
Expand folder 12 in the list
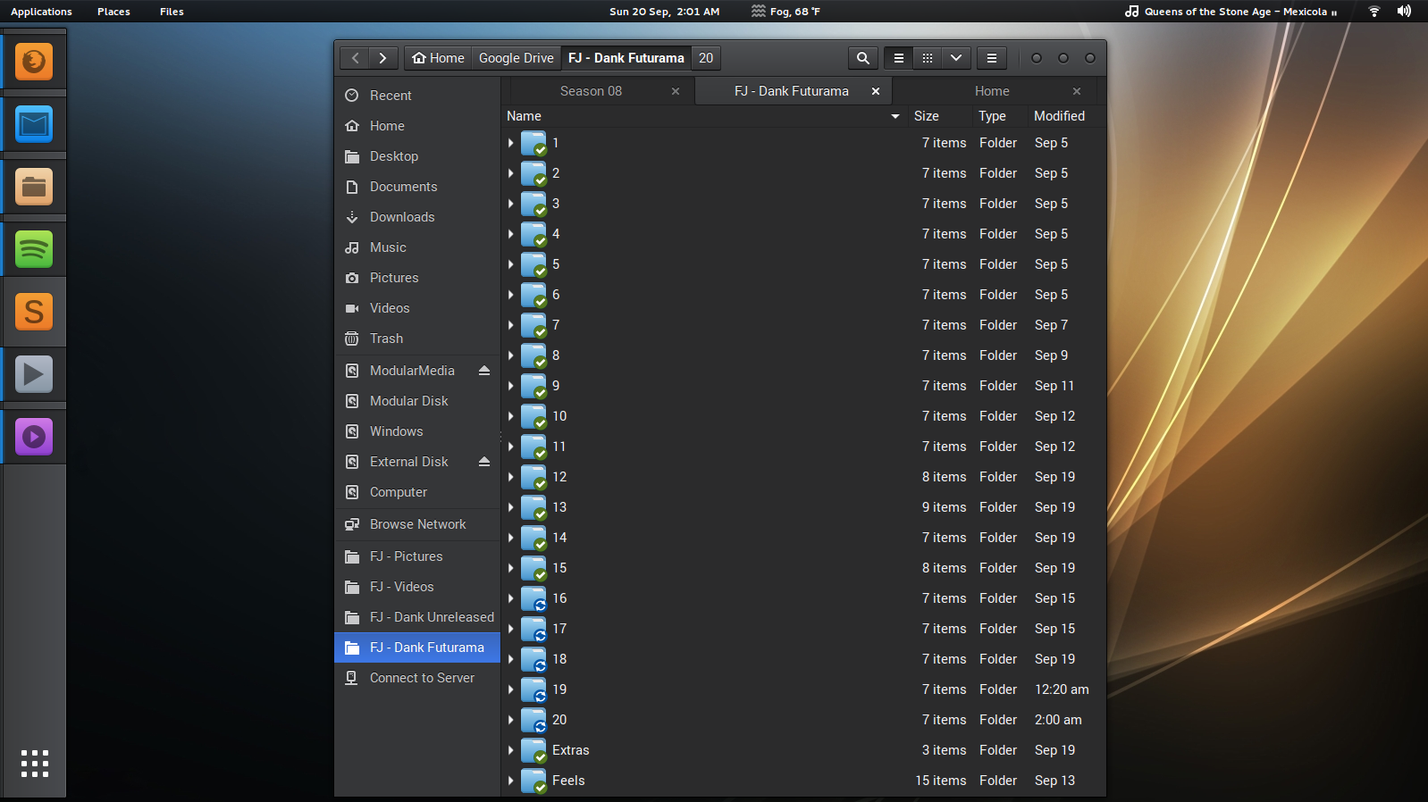[x=511, y=477]
